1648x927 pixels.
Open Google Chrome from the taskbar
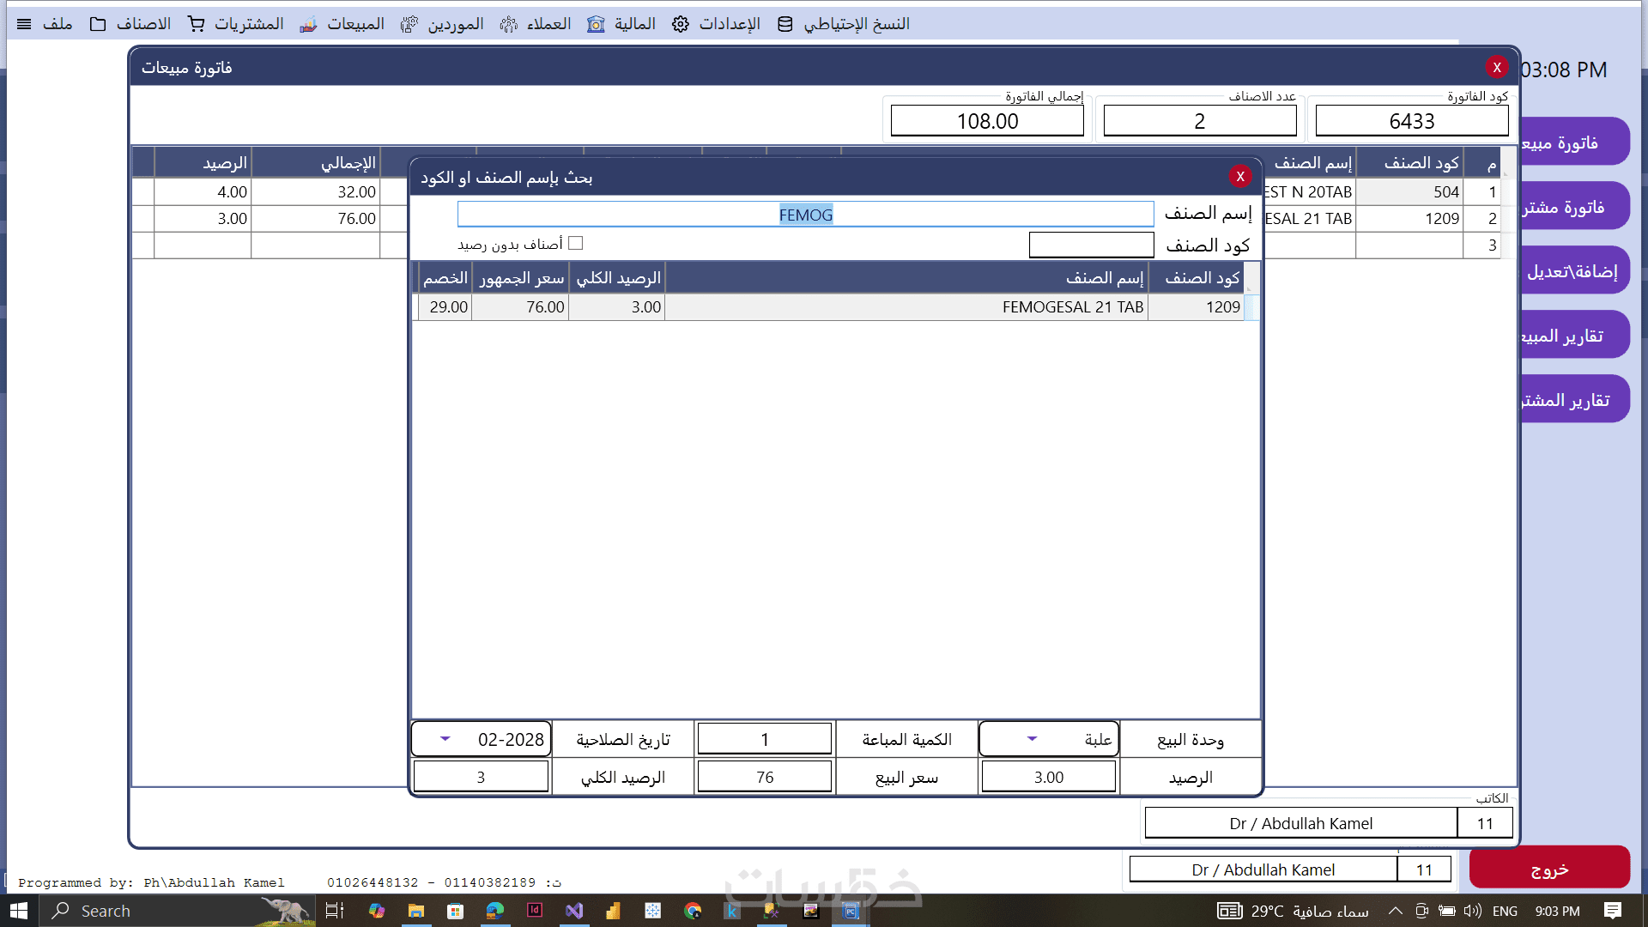click(x=693, y=911)
